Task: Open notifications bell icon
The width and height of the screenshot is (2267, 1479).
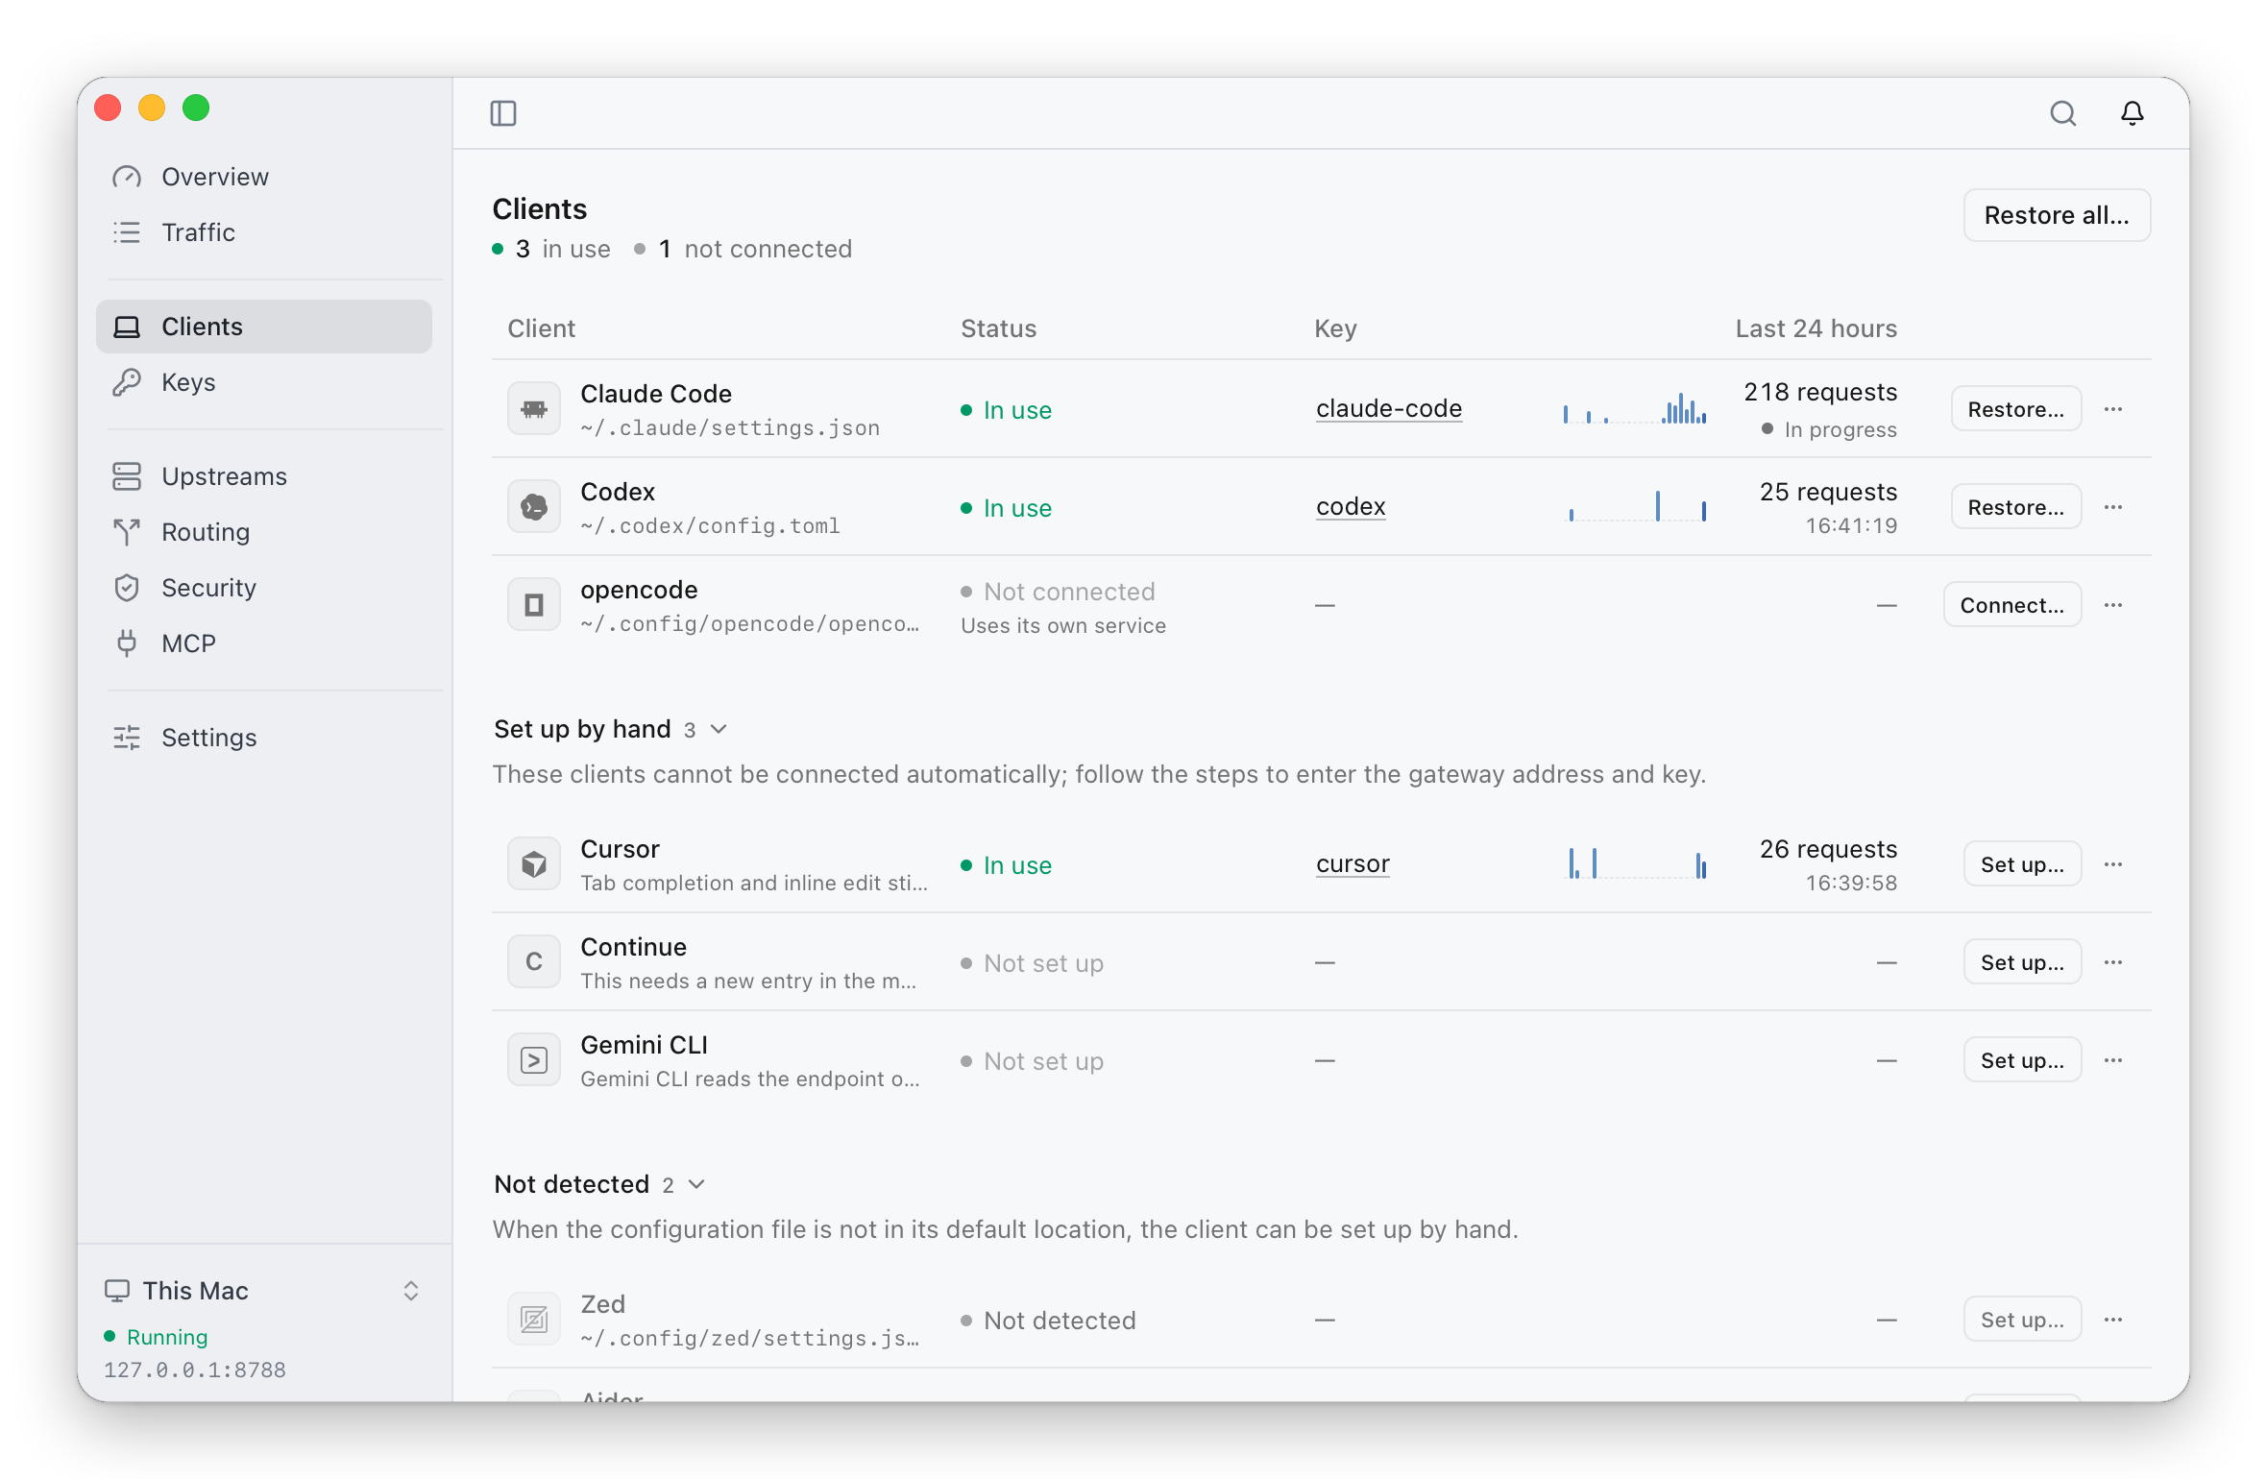Action: 2132,113
